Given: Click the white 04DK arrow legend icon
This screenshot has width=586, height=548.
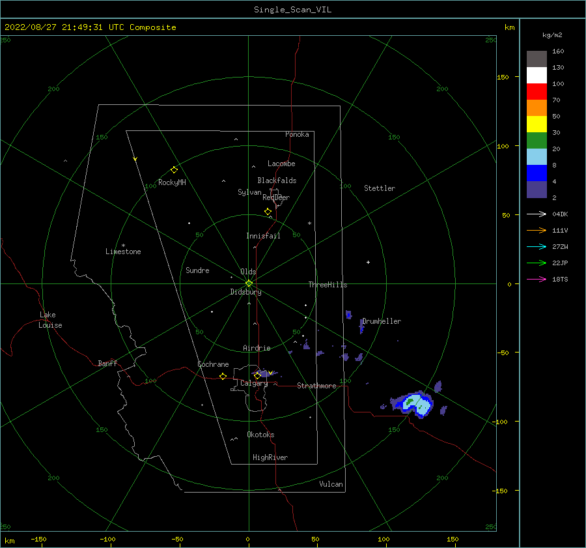Looking at the screenshot, I should click(x=537, y=214).
